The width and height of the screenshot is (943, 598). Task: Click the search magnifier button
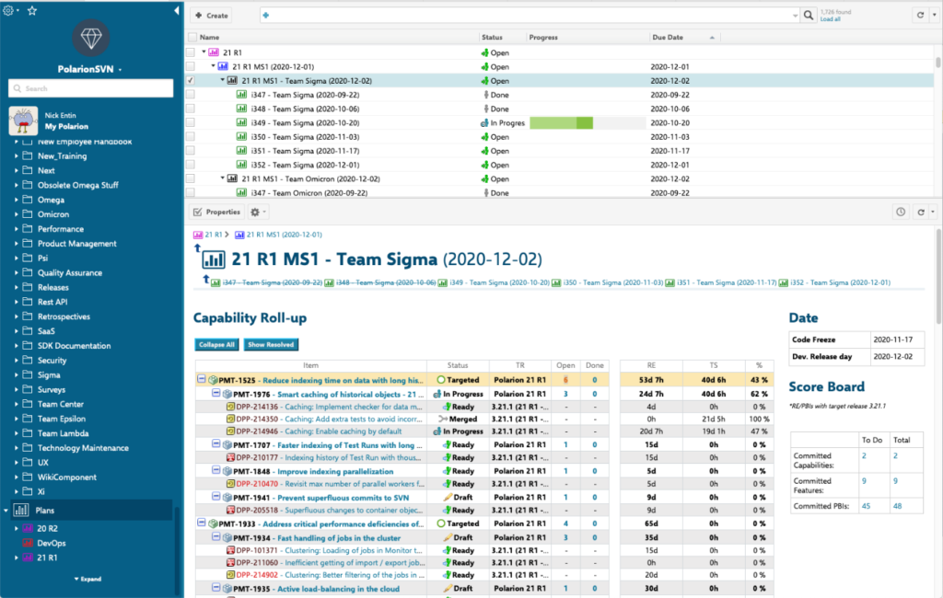click(809, 16)
